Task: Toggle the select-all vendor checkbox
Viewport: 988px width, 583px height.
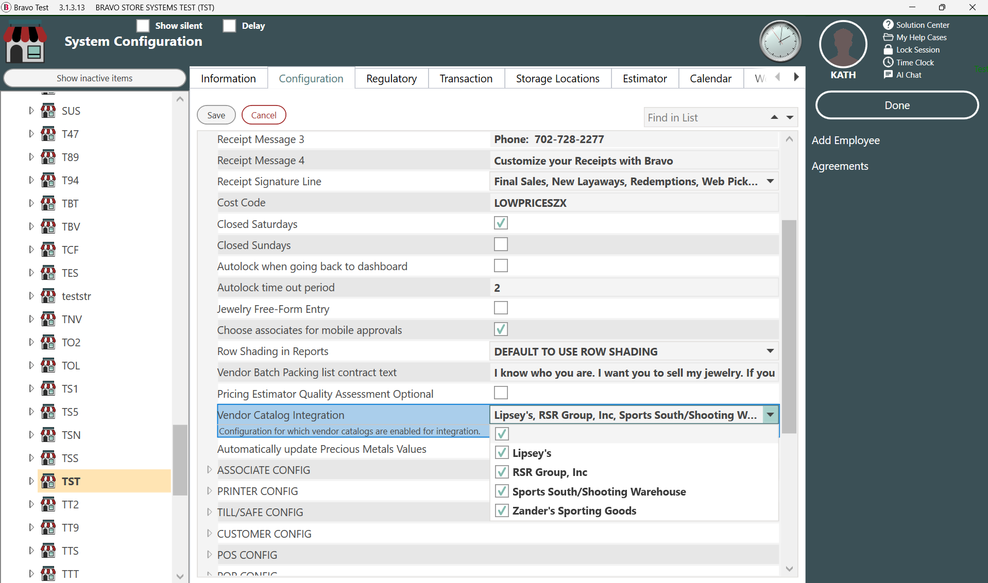Action: click(502, 434)
